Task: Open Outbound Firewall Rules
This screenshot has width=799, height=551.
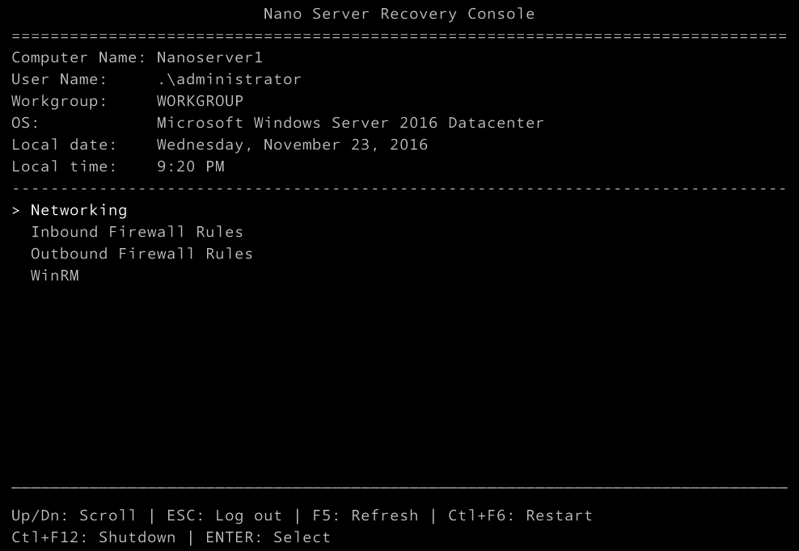Action: [142, 254]
